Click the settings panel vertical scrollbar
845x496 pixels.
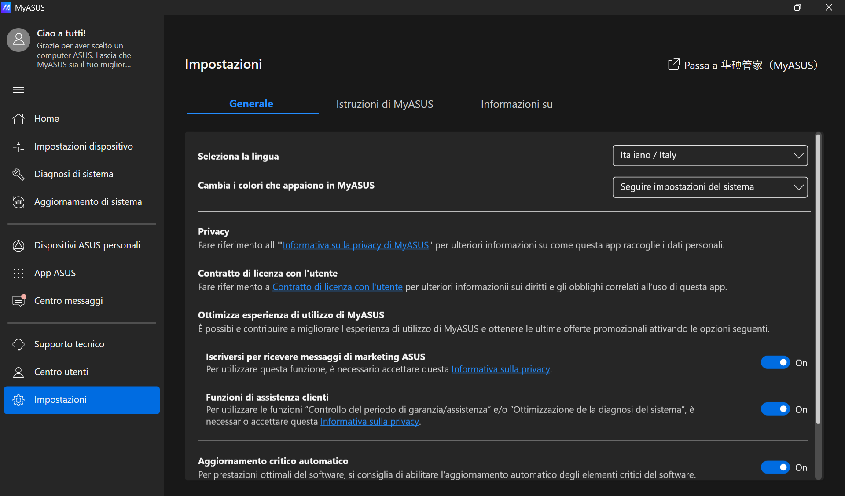(x=818, y=279)
